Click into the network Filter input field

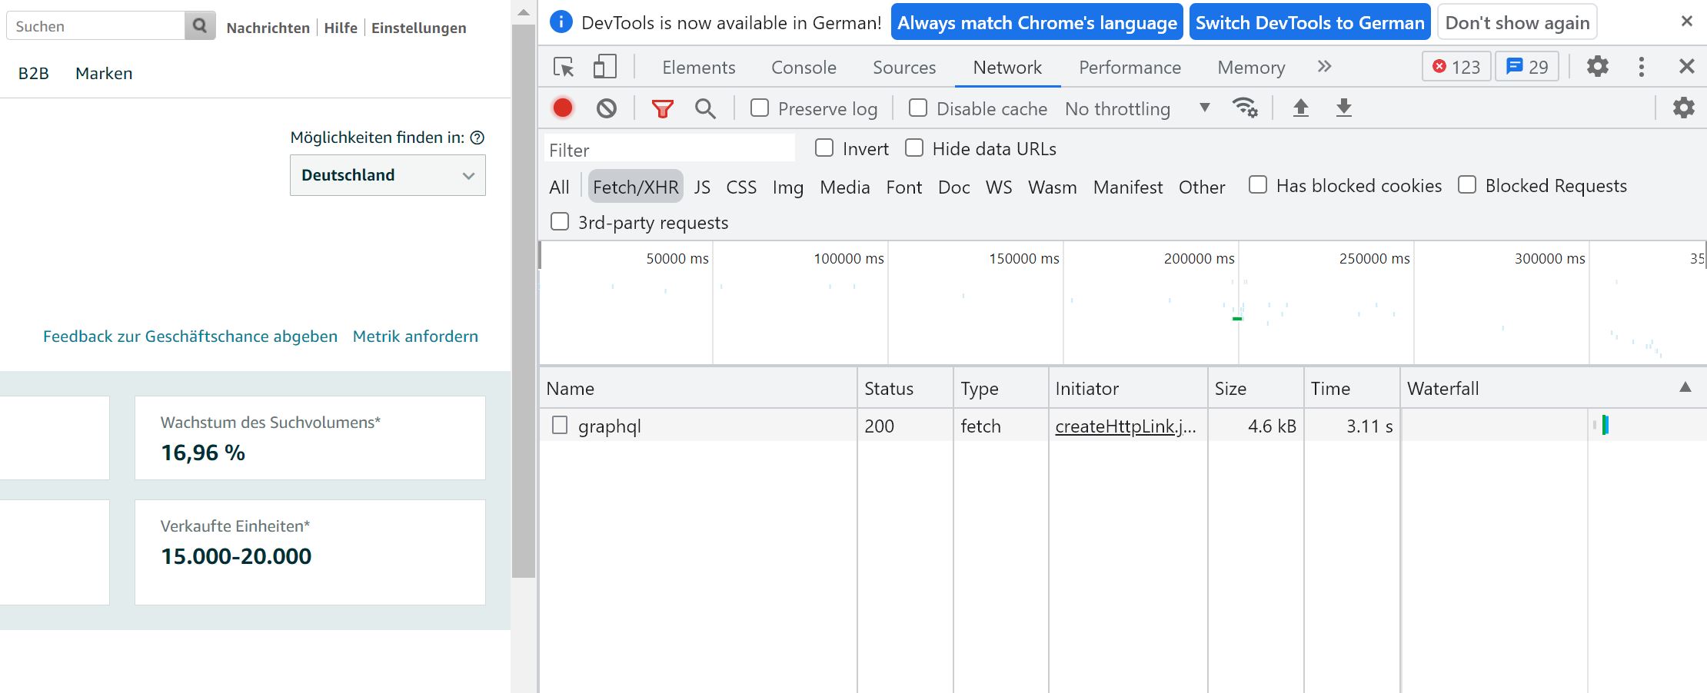coord(670,149)
